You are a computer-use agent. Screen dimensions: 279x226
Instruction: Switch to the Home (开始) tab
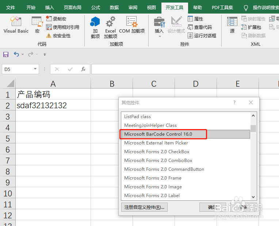[31, 7]
